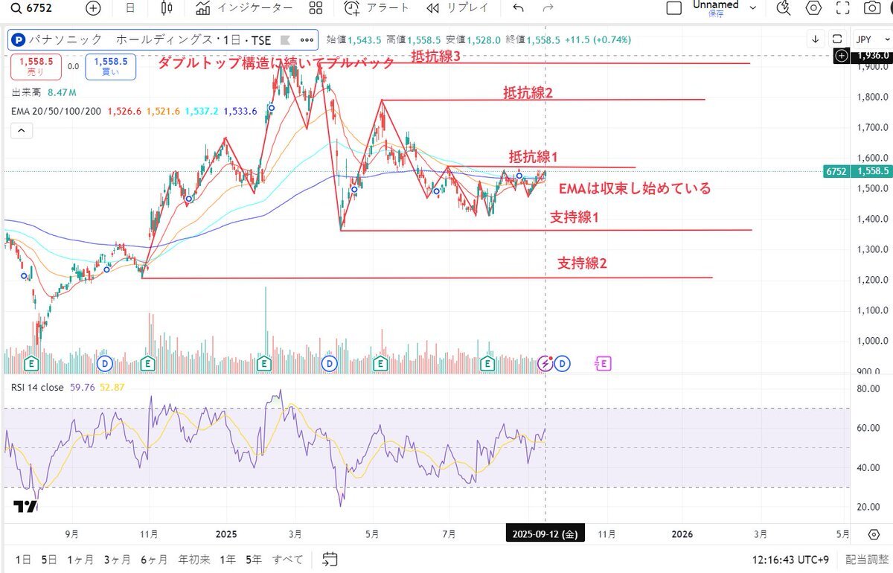
Task: Click the add symbol plus icon
Action: pos(93,8)
